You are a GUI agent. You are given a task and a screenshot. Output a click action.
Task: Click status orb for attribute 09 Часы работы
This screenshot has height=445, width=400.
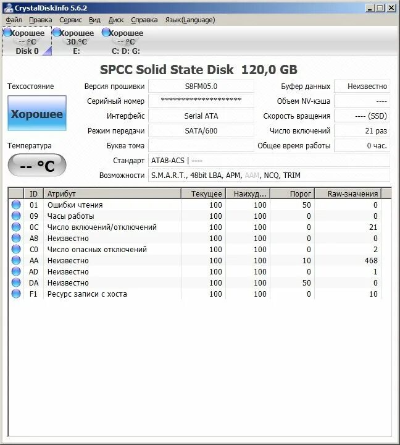[x=16, y=216]
